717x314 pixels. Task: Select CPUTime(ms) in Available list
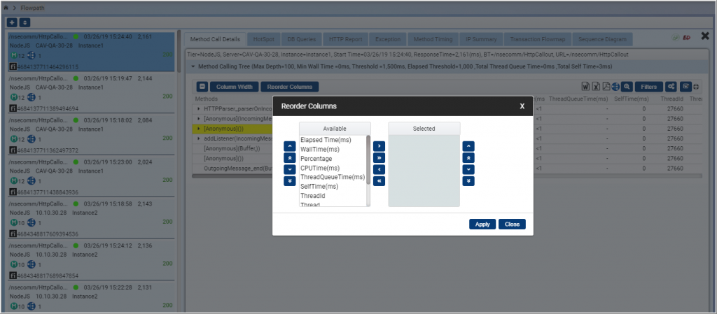pos(333,168)
